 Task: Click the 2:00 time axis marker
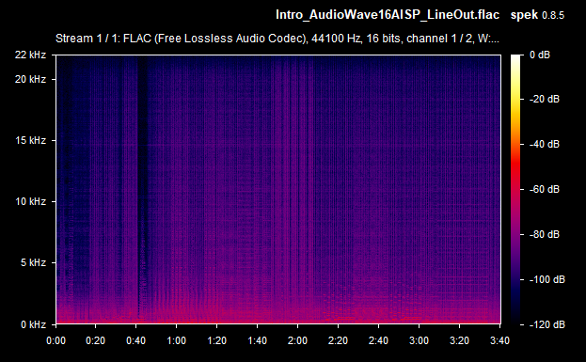pyautogui.click(x=297, y=340)
